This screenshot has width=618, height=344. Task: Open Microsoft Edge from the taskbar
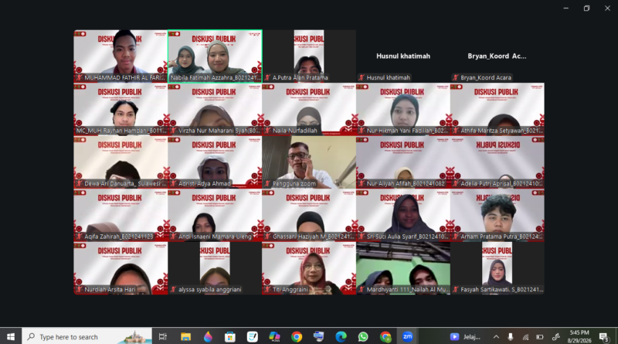click(341, 337)
